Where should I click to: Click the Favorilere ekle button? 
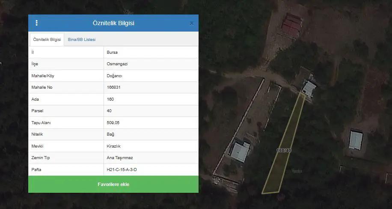pos(113,184)
